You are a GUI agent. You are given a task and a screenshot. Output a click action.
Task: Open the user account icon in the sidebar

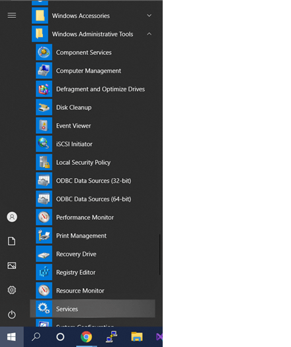[12, 217]
